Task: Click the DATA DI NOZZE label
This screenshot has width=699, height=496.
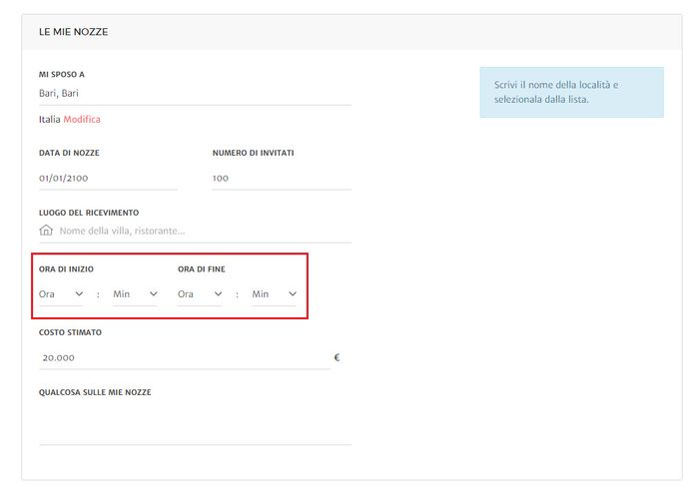Action: (x=69, y=153)
